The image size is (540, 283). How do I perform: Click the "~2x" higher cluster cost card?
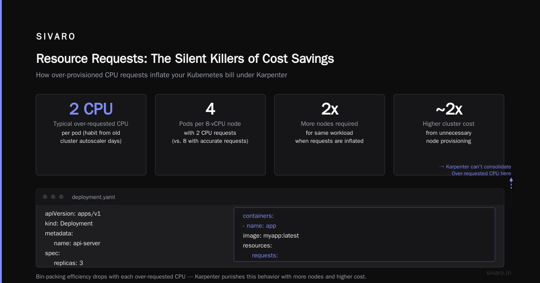[449, 135]
